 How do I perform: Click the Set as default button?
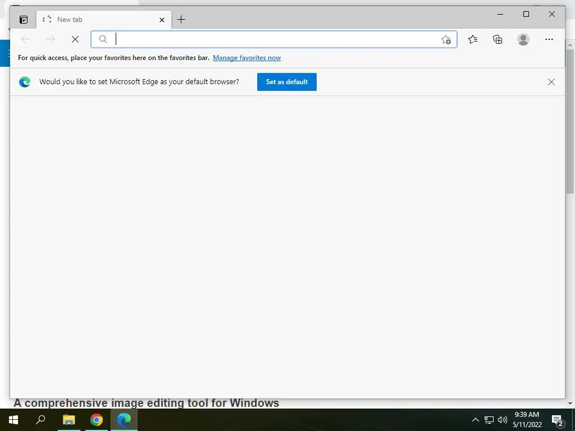tap(287, 82)
